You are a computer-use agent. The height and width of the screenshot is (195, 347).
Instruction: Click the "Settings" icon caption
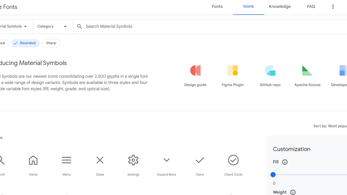[x=133, y=174]
